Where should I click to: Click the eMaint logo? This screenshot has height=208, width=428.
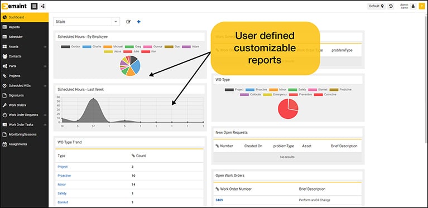tap(15, 6)
